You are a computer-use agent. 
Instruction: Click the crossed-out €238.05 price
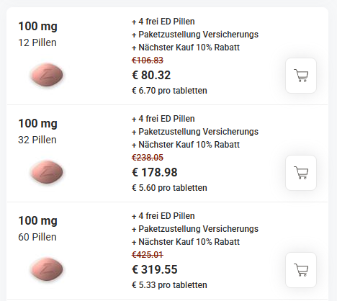(x=148, y=158)
